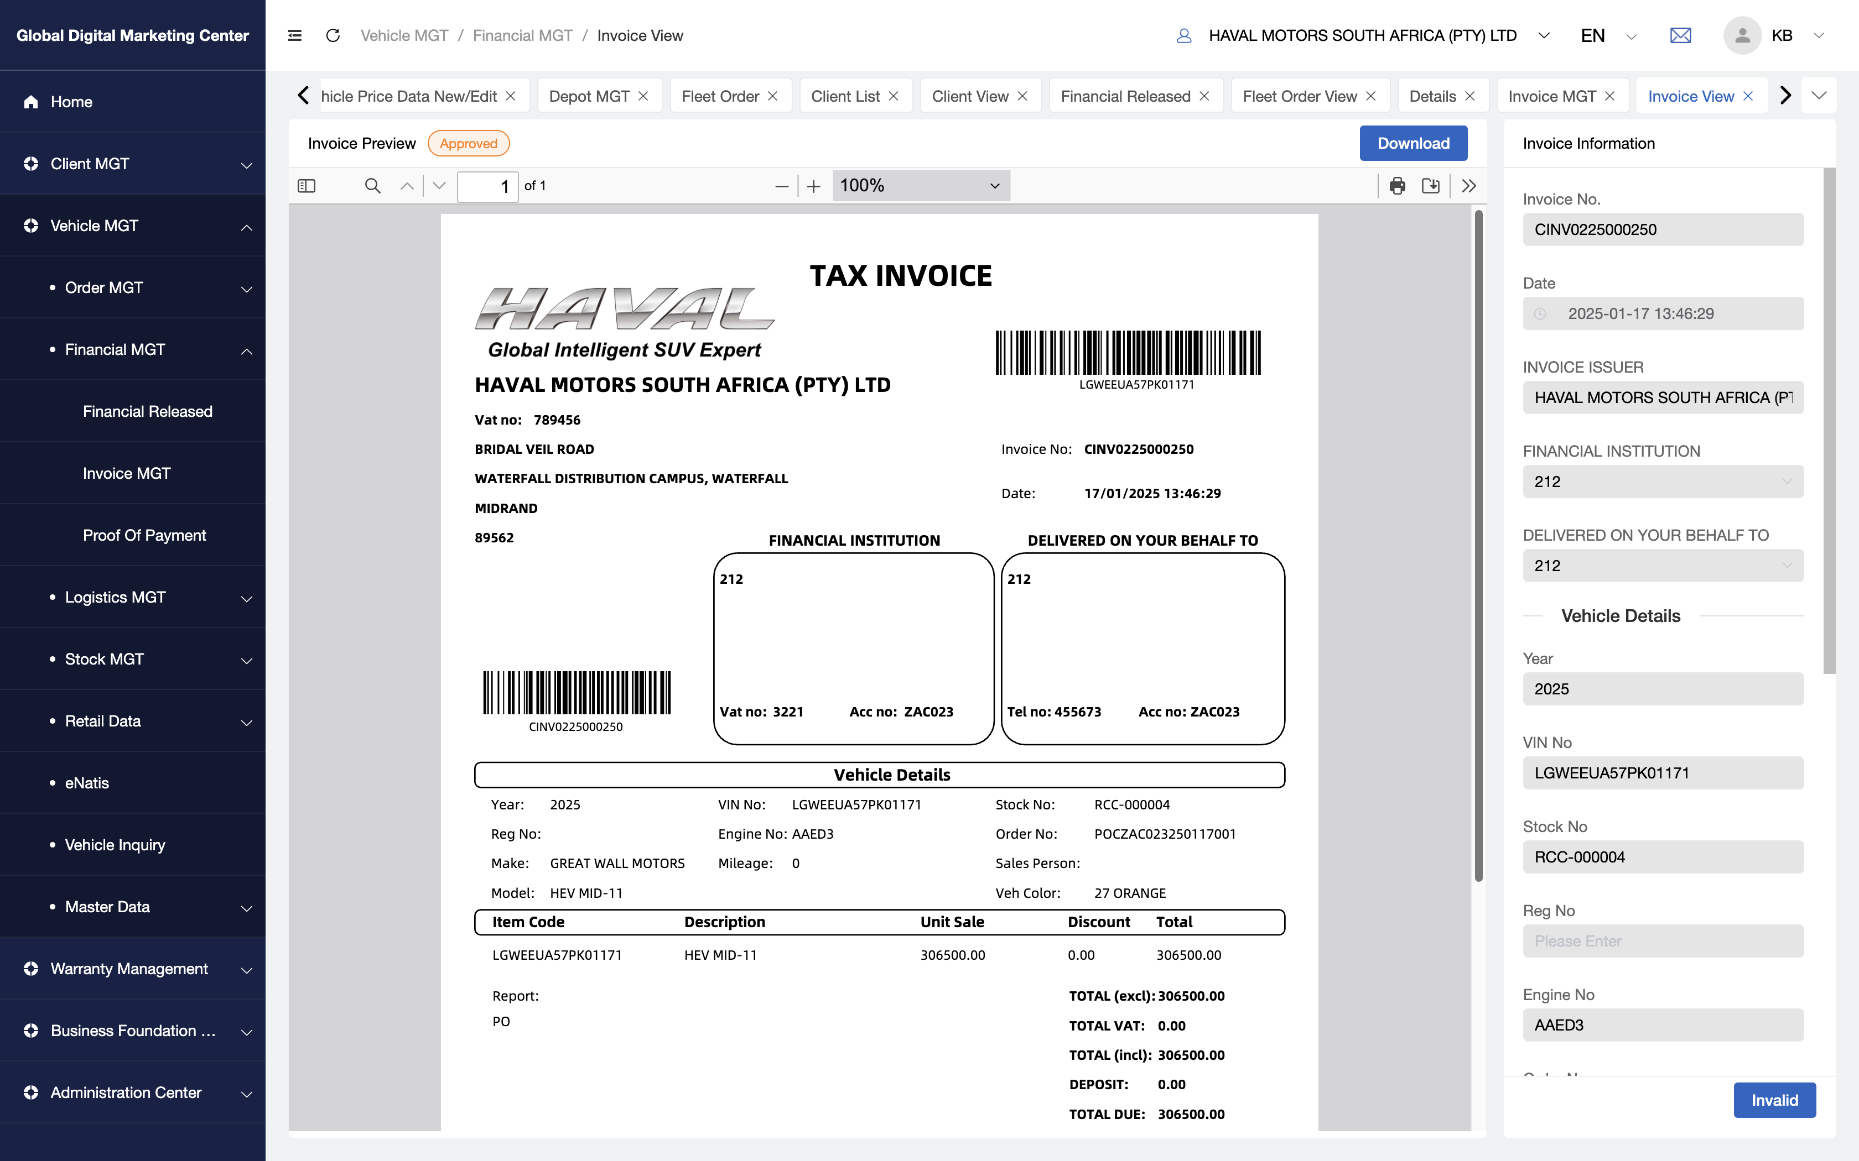Expand Administration Center menu
Screen dimensions: 1859x1161
click(133, 1092)
